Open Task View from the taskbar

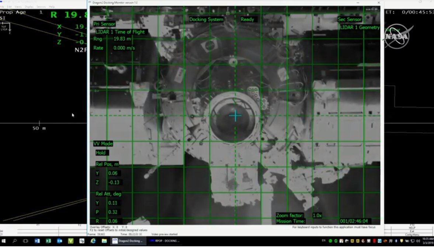[25, 241]
